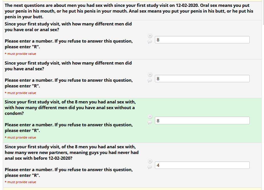Click the 'oral or anal sex' question label
Viewport: 264px width, 190px height.
(68, 27)
